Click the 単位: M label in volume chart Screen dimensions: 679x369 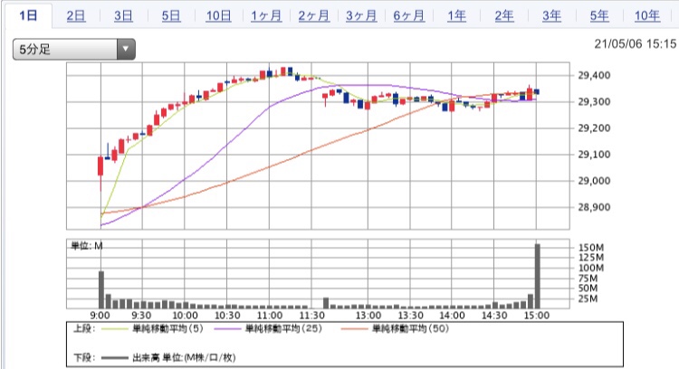pyautogui.click(x=87, y=246)
